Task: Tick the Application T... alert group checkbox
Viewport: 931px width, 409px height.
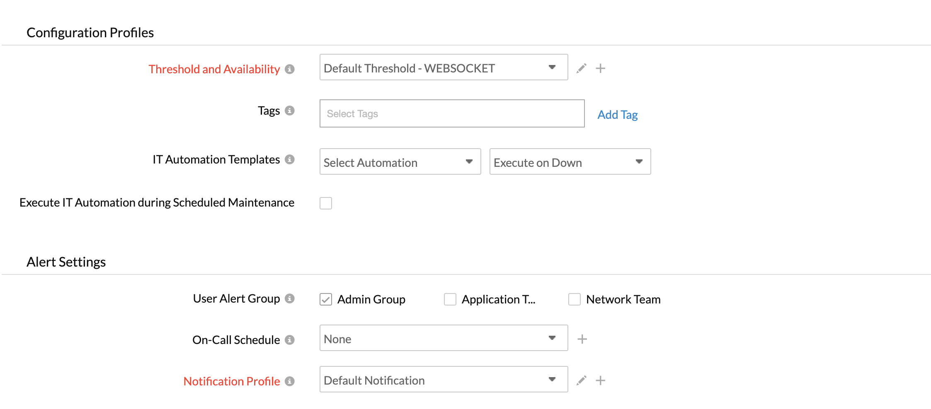Action: point(450,299)
